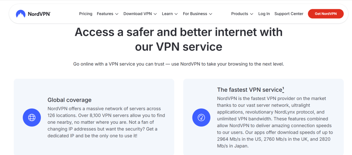Viewport: 352px width, 155px height.
Task: Click the speedometer icon for fastest VPN
Action: coord(201,117)
